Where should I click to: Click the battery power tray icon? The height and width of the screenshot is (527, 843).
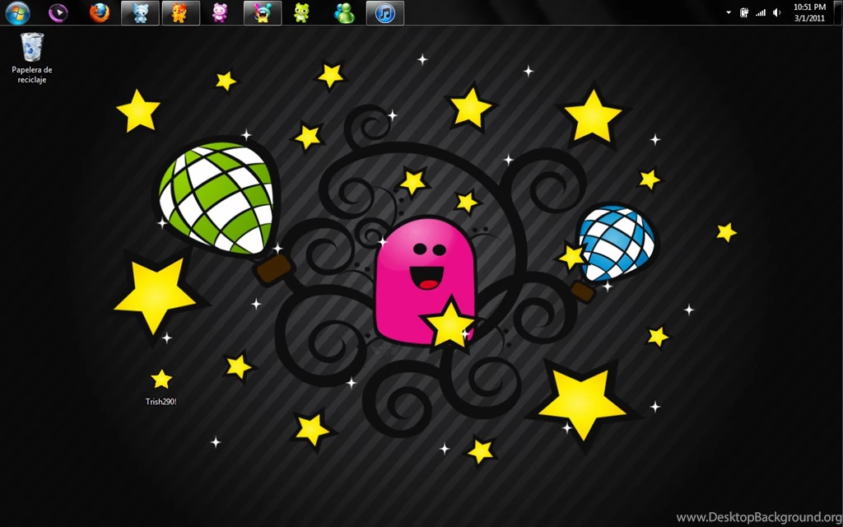click(744, 12)
